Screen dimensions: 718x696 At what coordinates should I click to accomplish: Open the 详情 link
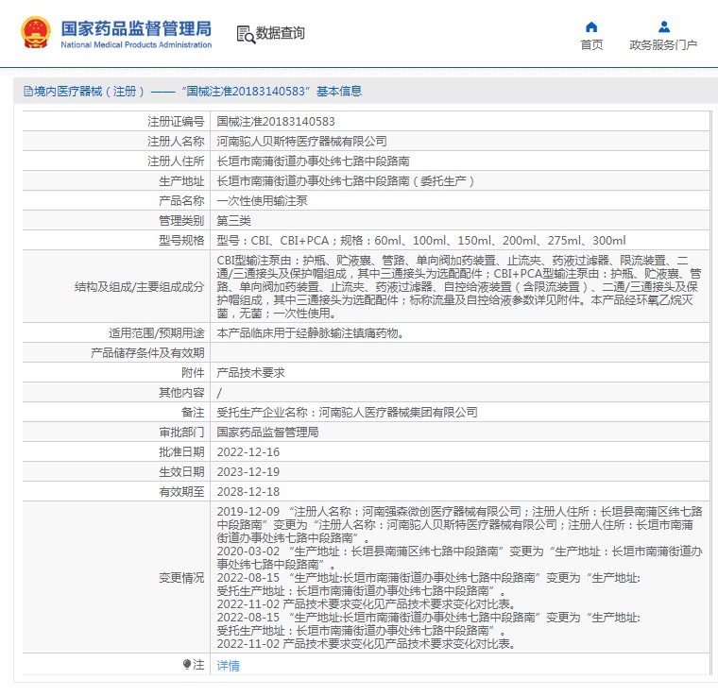pos(228,666)
